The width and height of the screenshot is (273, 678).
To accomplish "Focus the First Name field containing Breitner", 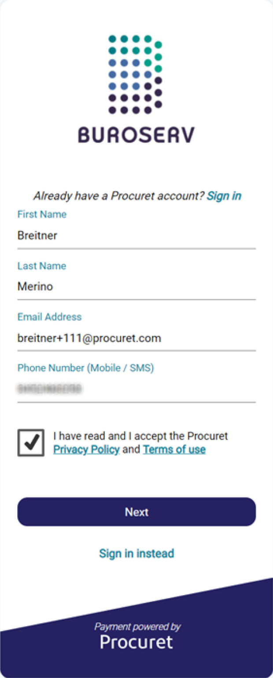I will click(x=136, y=236).
